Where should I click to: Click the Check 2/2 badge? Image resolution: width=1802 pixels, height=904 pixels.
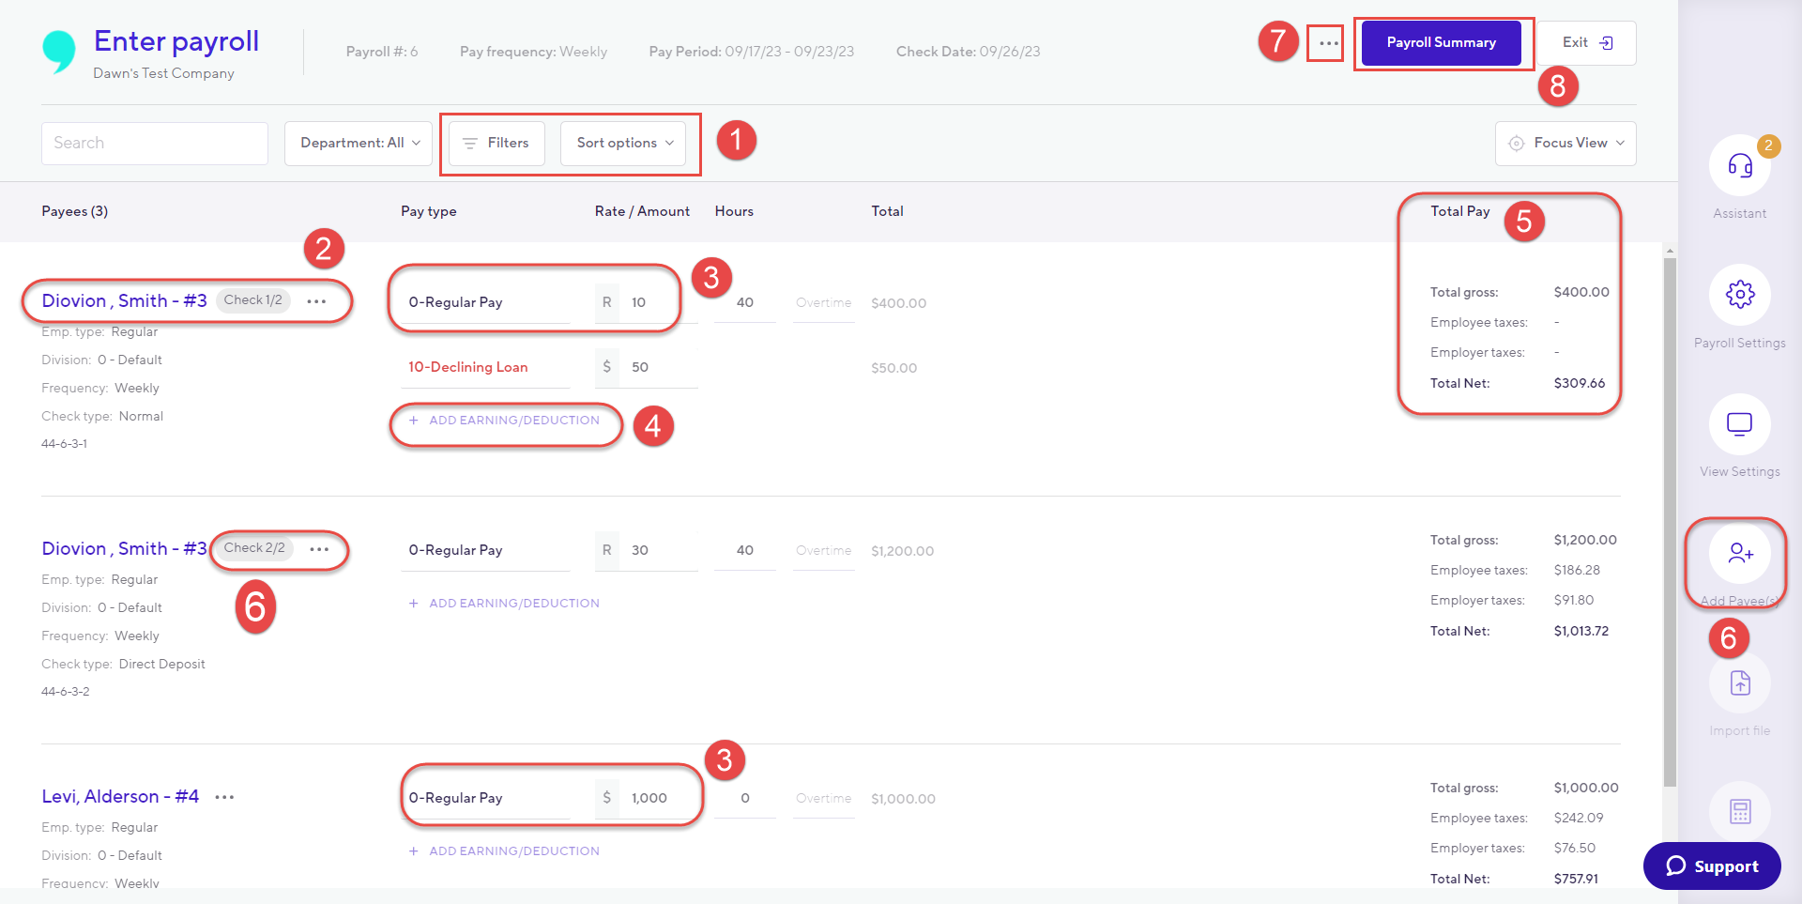click(x=254, y=548)
